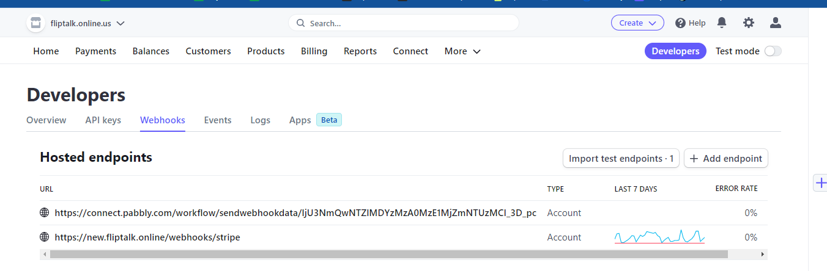Open the new.fliptalk.online webhooks/stripe endpoint
The width and height of the screenshot is (827, 271).
(147, 237)
